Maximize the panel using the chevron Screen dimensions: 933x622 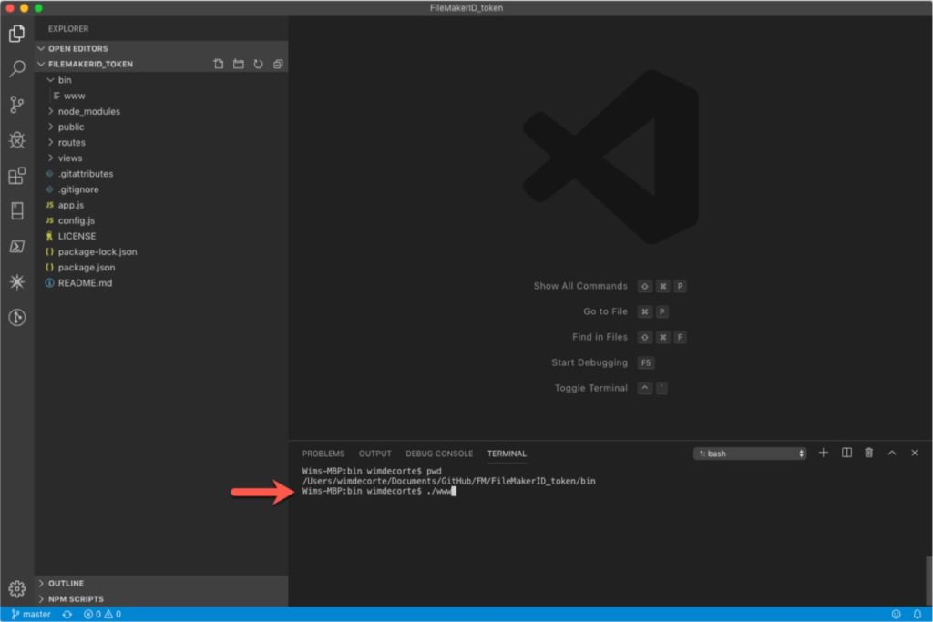[891, 453]
